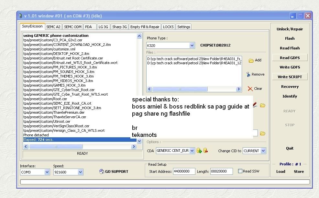Click the GO SUPPORT icon

tap(102, 172)
